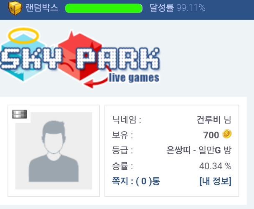Click the golden random box icon
Image resolution: width=254 pixels, height=209 pixels.
point(15,8)
